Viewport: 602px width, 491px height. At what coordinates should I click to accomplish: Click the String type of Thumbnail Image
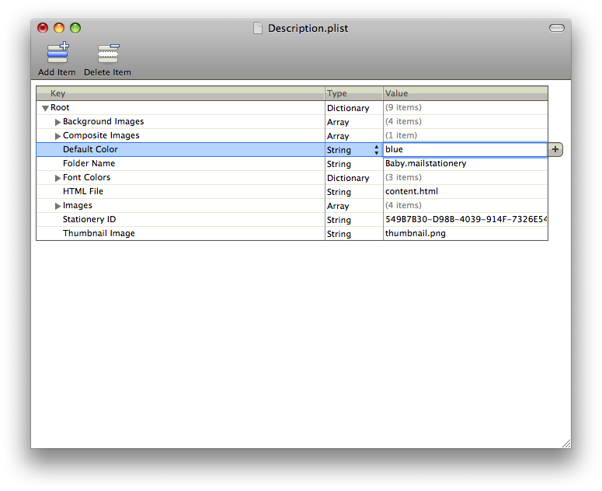tap(339, 234)
